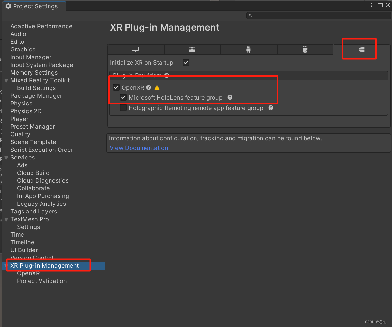Enable Holographic Remoting remote app feature group
This screenshot has height=327, width=392.
click(x=123, y=108)
